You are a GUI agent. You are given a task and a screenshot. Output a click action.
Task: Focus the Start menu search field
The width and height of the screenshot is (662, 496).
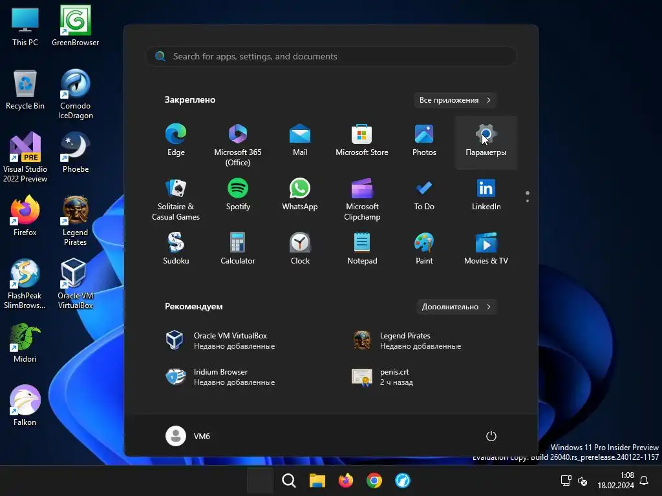coord(331,57)
